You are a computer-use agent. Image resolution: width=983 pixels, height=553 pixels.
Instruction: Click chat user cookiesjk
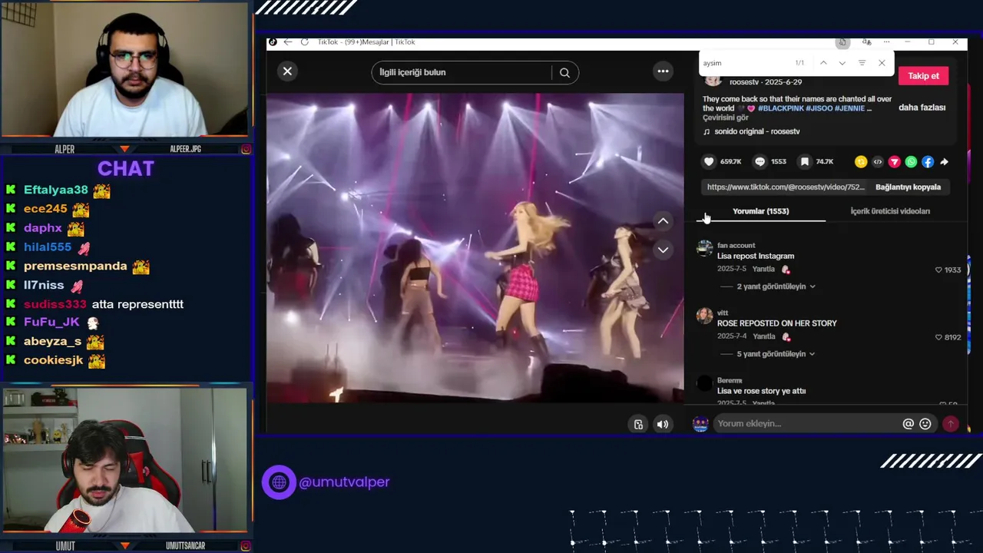53,360
